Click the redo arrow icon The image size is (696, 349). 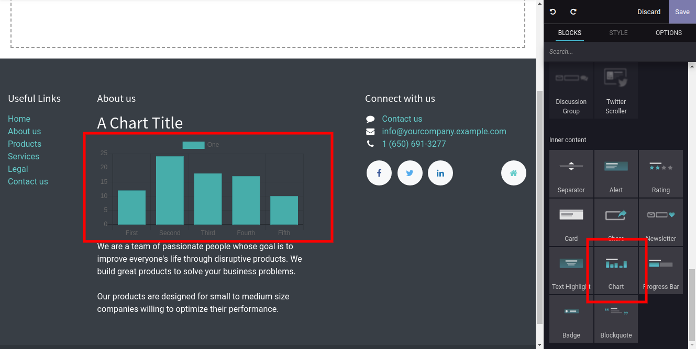click(573, 11)
